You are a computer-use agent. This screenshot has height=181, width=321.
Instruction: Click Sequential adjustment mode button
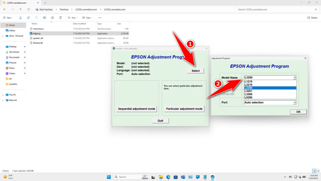coord(137,109)
